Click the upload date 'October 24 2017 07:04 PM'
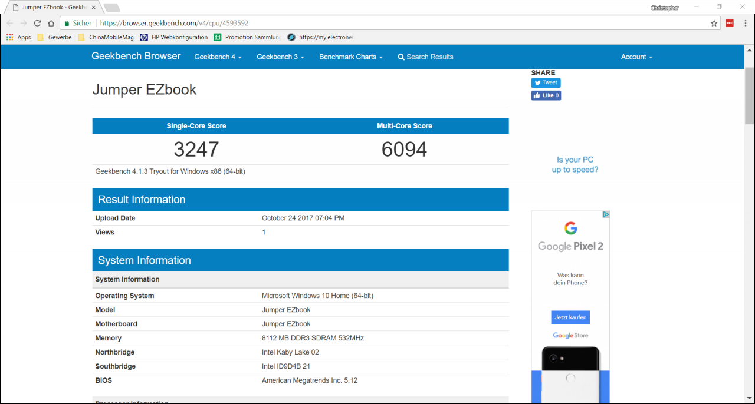Screen dimensions: 755x404 (303, 218)
